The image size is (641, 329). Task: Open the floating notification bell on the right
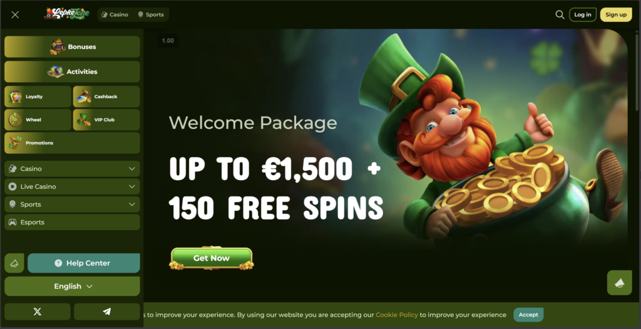tap(619, 283)
